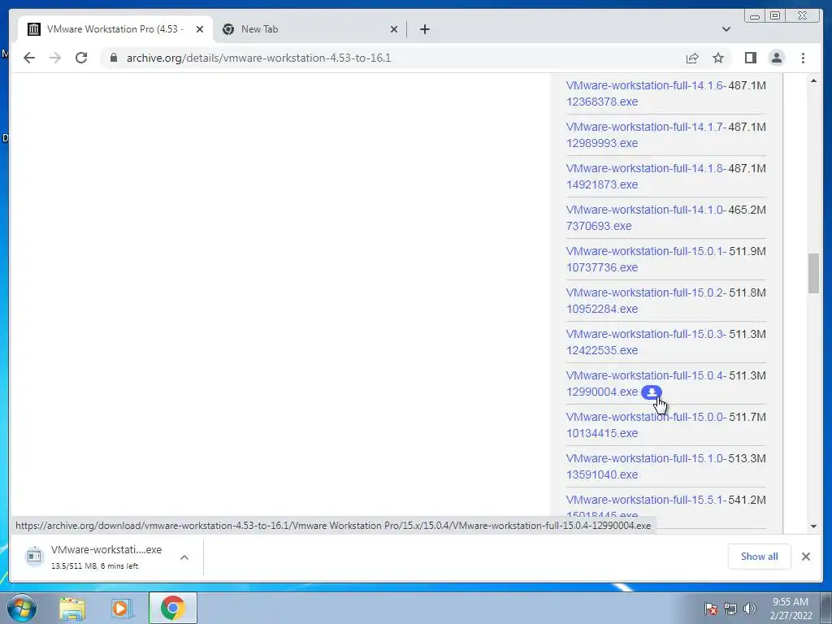Image resolution: width=832 pixels, height=624 pixels.
Task: Open Chrome three-dot menu
Action: (803, 58)
